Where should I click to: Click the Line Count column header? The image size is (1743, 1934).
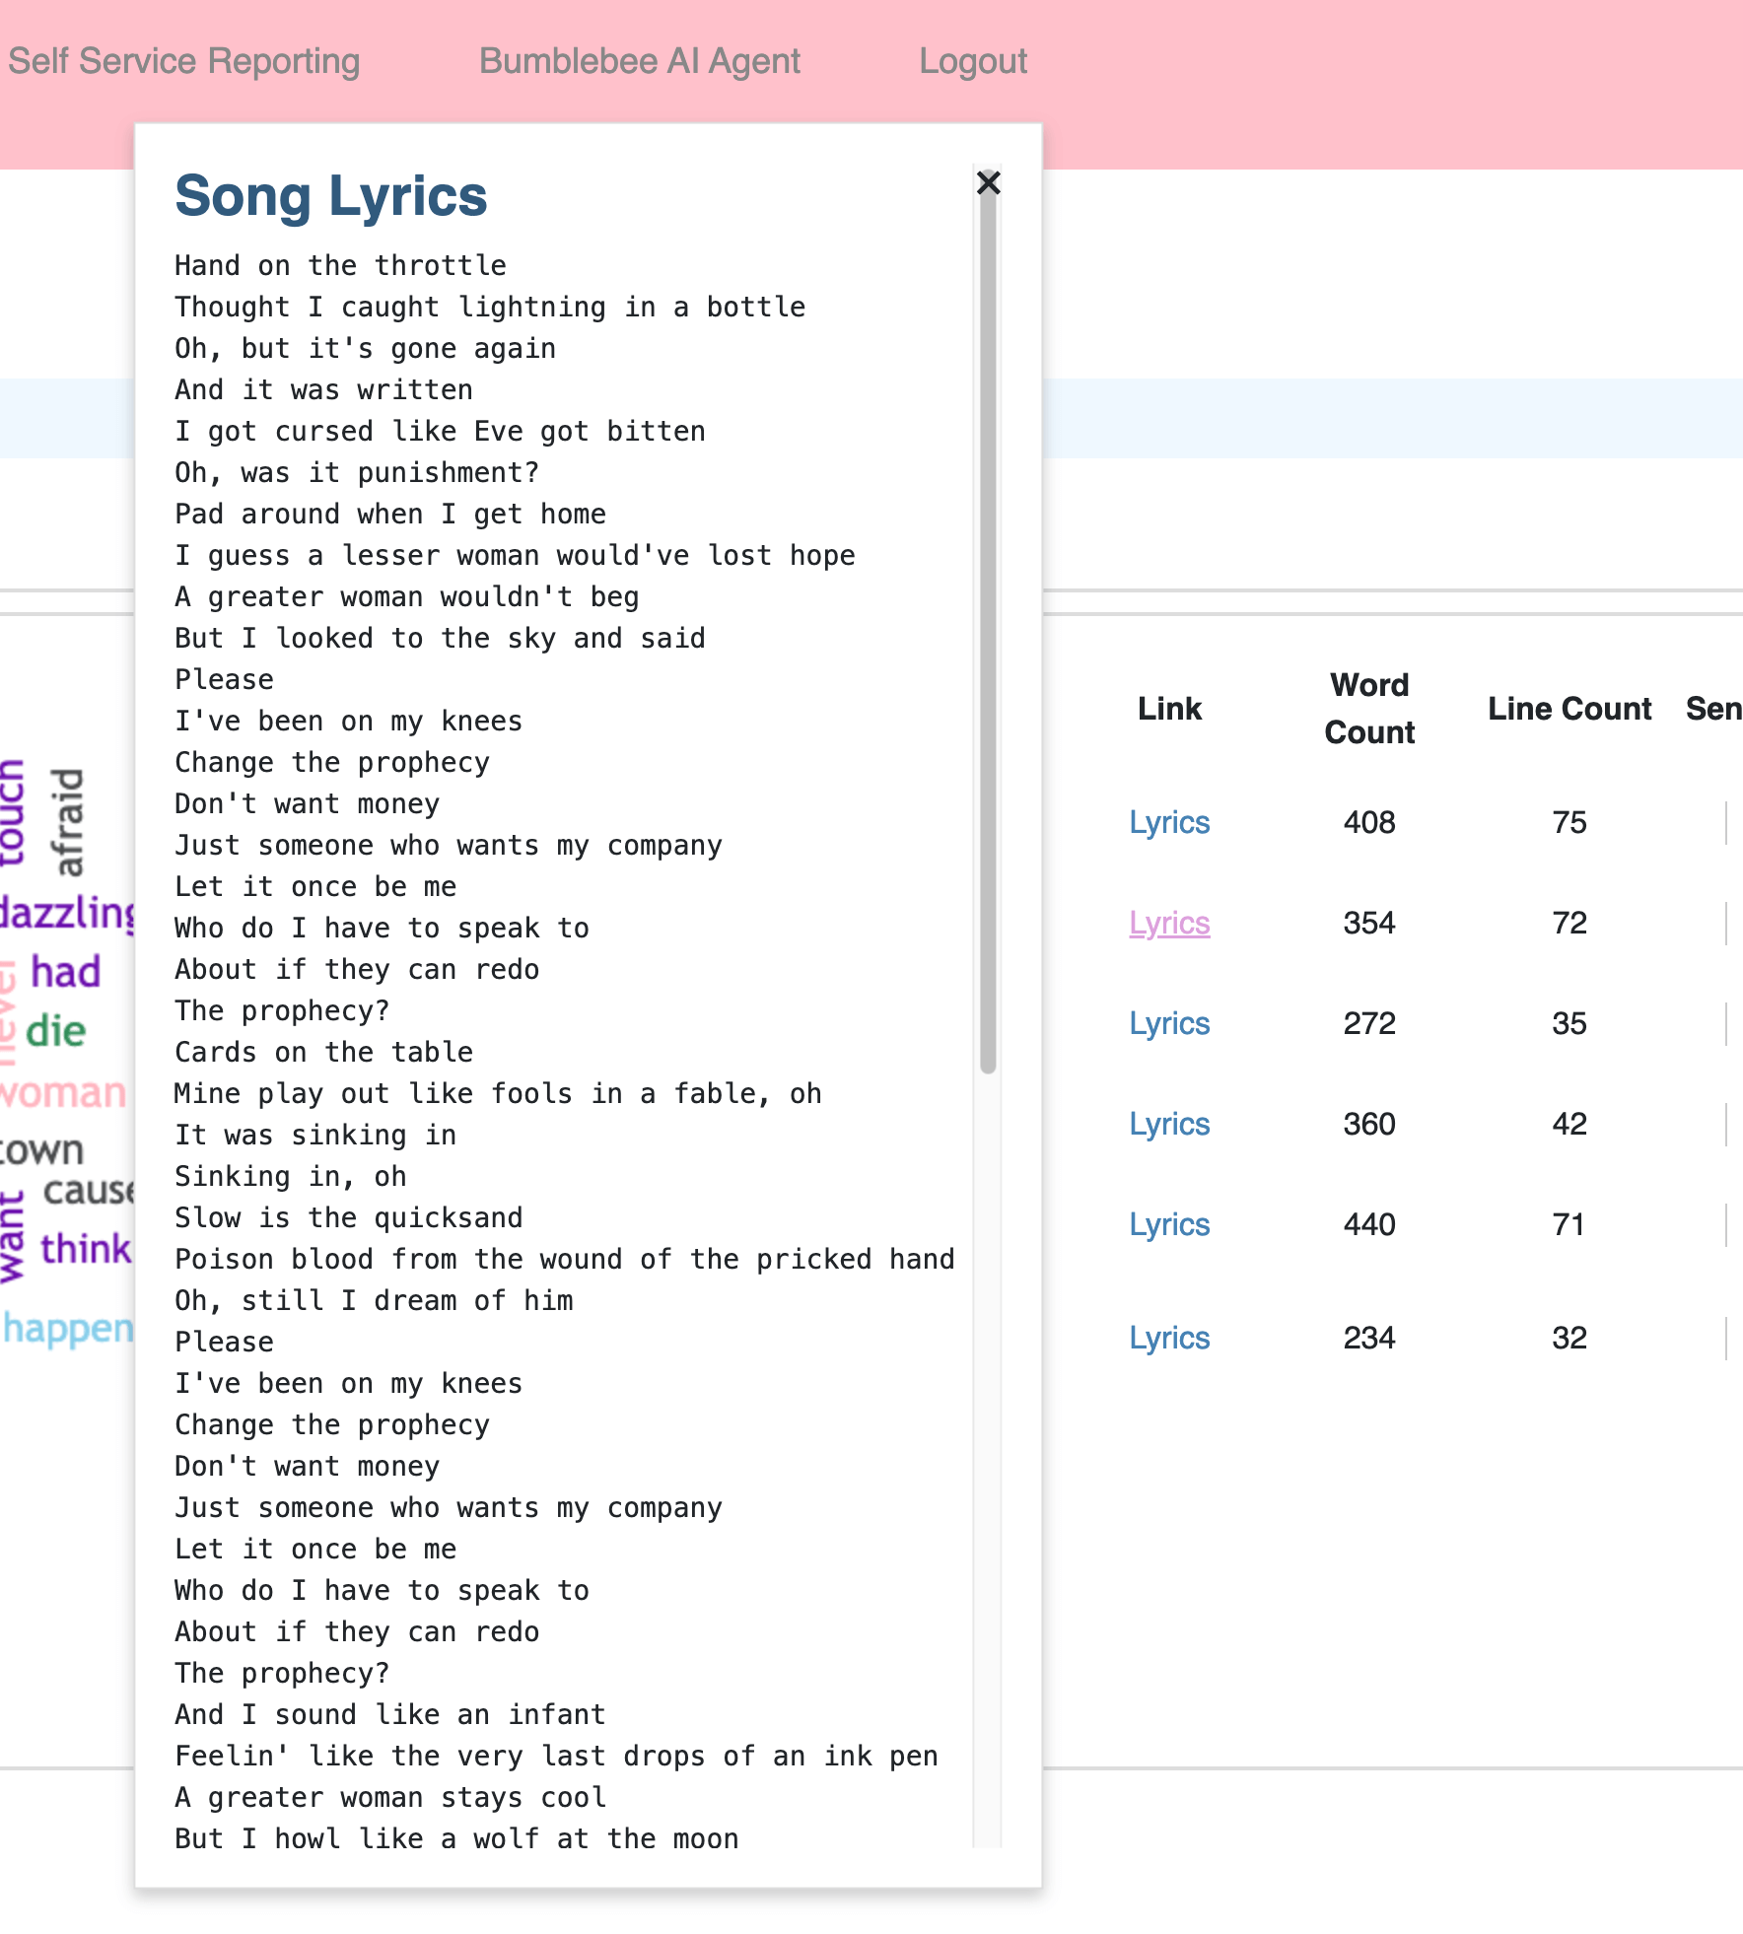(x=1569, y=709)
